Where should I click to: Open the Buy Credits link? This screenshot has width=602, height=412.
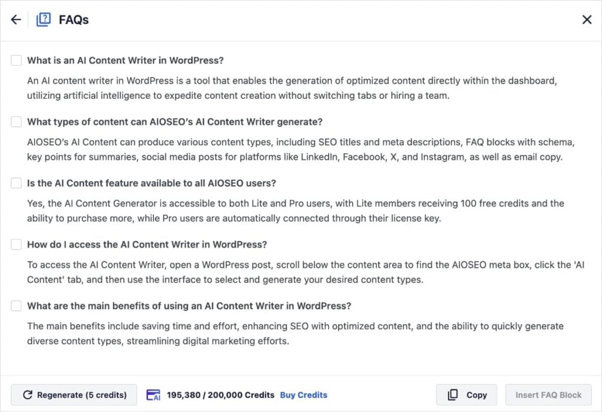(303, 395)
